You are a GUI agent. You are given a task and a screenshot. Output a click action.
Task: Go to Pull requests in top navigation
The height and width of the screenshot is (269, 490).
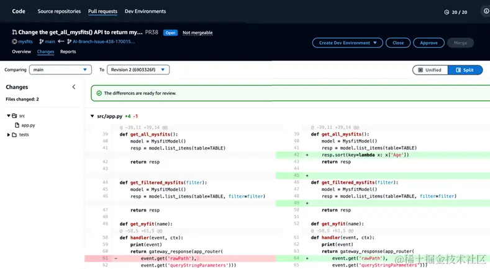click(x=102, y=11)
